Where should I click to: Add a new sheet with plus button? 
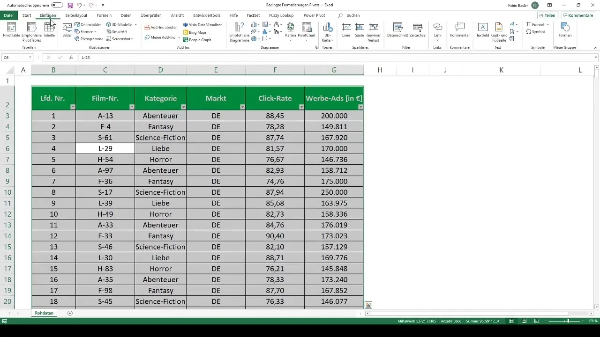pos(70,313)
